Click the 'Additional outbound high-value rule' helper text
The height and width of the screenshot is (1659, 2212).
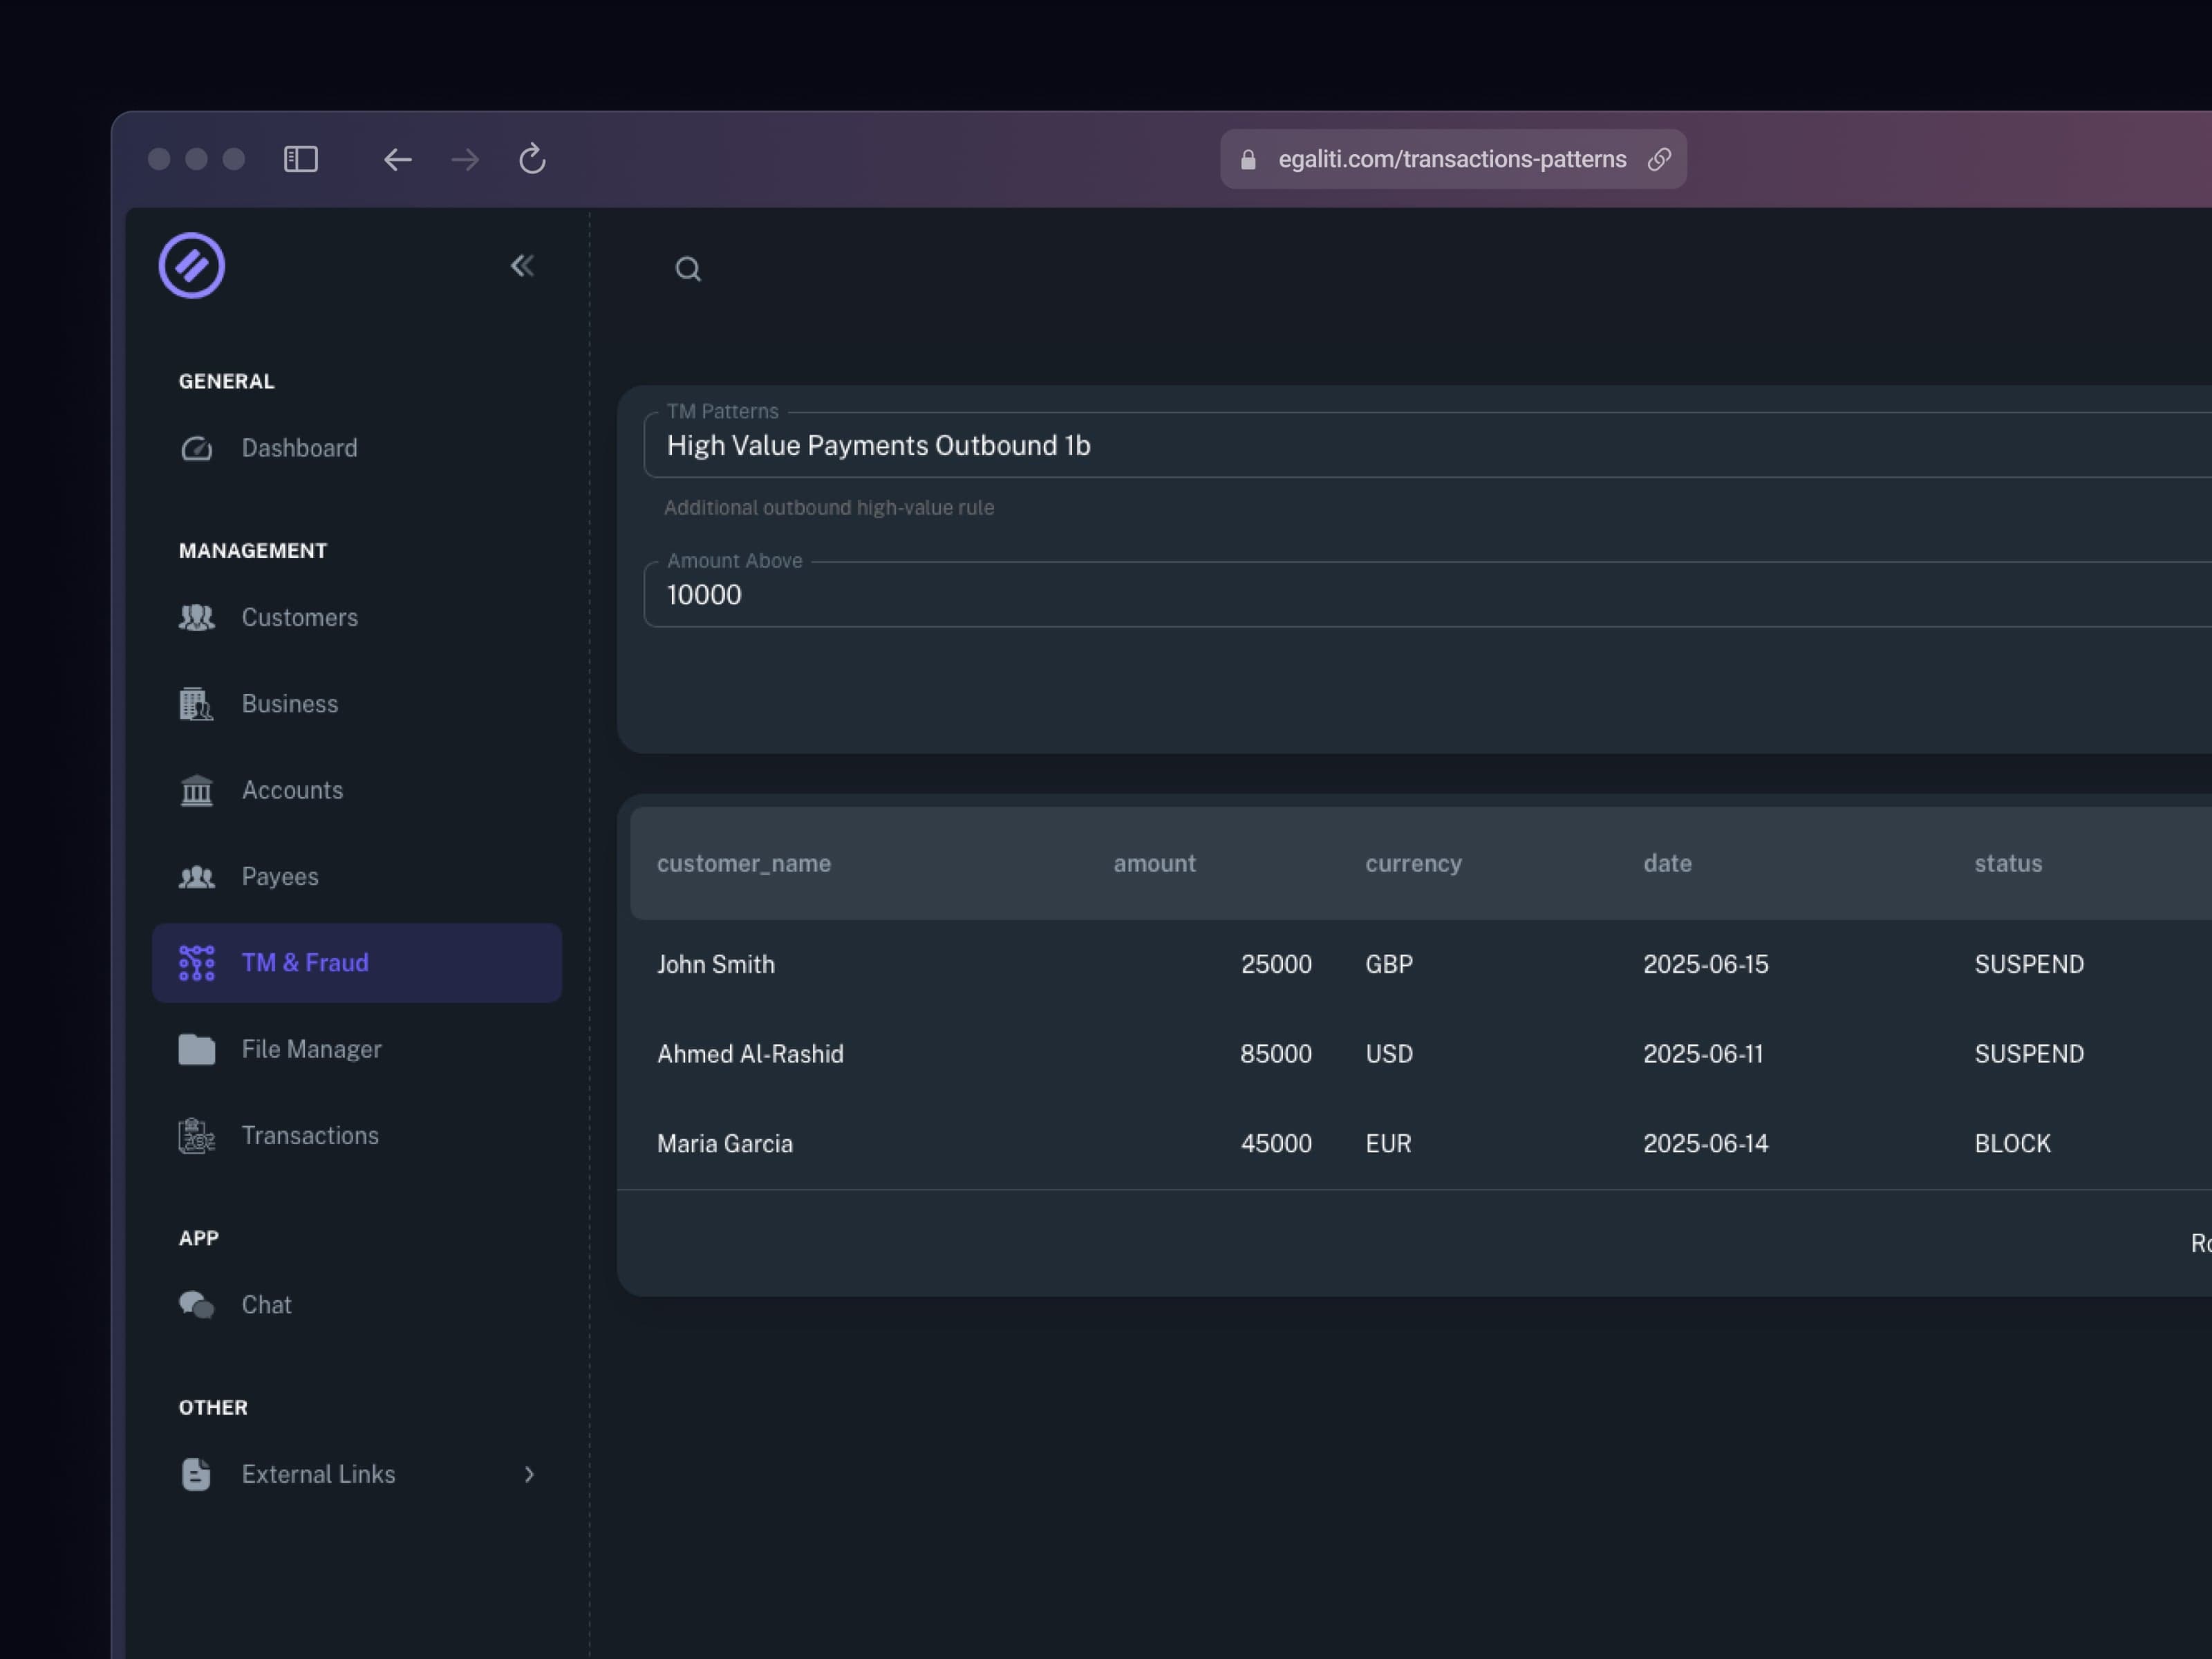tap(829, 508)
